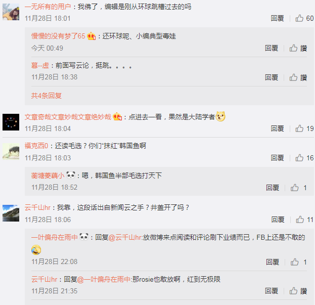Image resolution: width=315 pixels, height=305 pixels.
Task: Open avatar of 一无所有的用户
Action: coord(11,12)
